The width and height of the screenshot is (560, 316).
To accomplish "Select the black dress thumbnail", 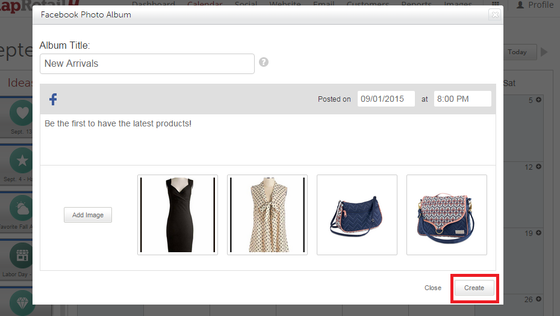I will [x=178, y=215].
